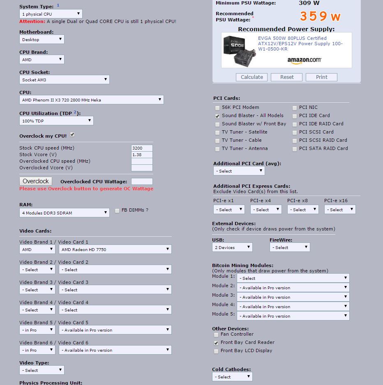Screen dimensions: 383x385
Task: Open the Motherboard dropdown showing Desktop
Action: (x=42, y=39)
